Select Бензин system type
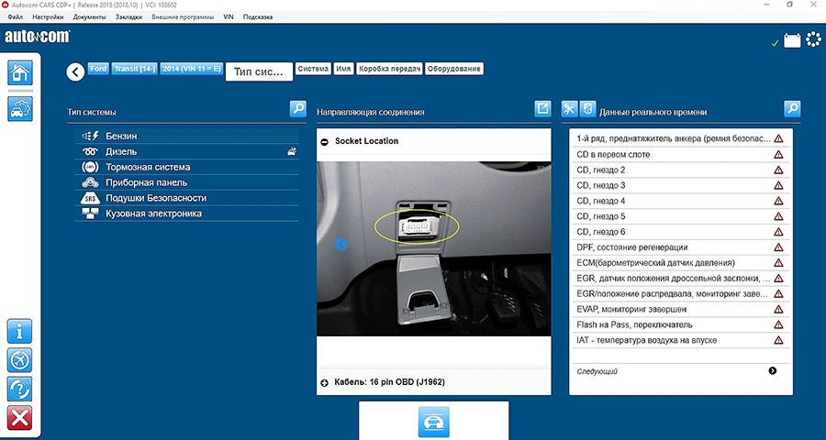The image size is (826, 440). click(186, 136)
